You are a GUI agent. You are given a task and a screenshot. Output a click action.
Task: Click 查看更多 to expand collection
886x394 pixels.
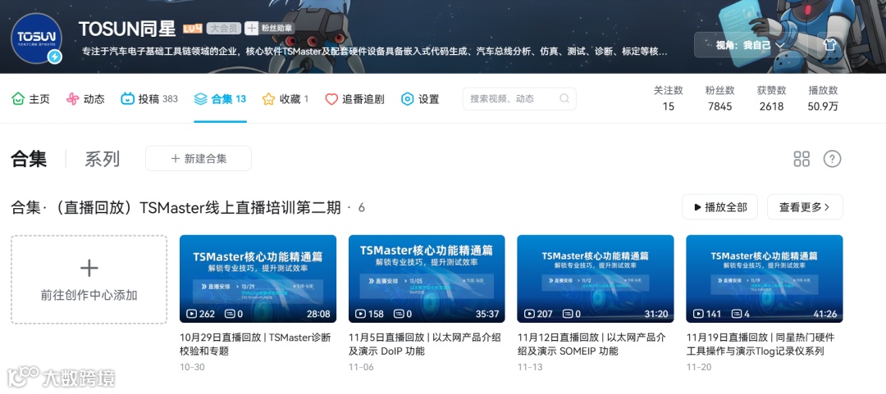point(805,207)
